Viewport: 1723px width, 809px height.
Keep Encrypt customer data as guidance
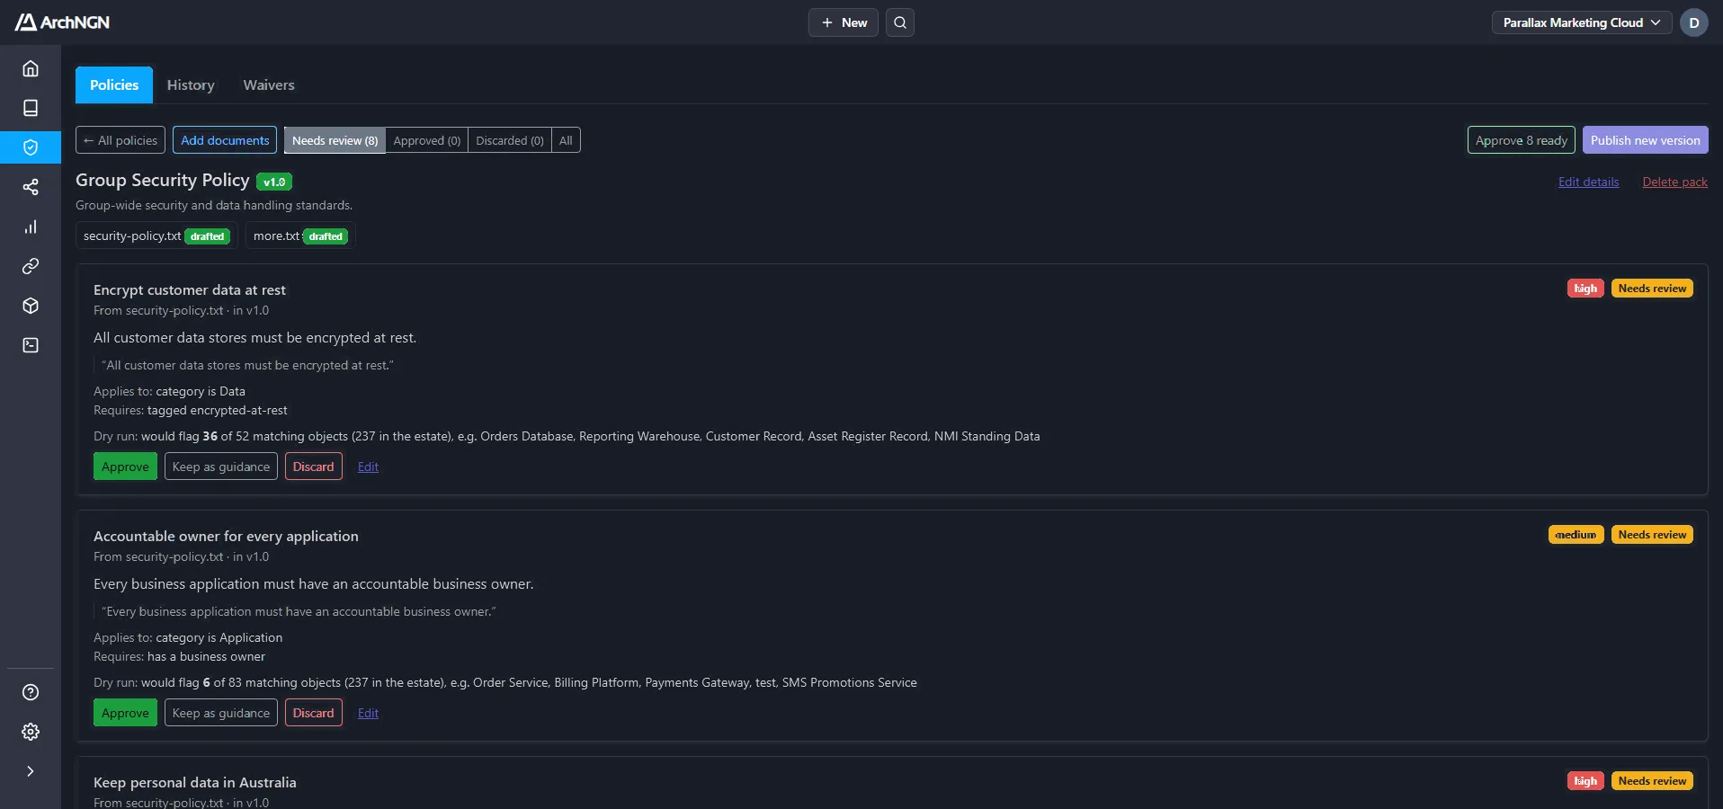221,467
